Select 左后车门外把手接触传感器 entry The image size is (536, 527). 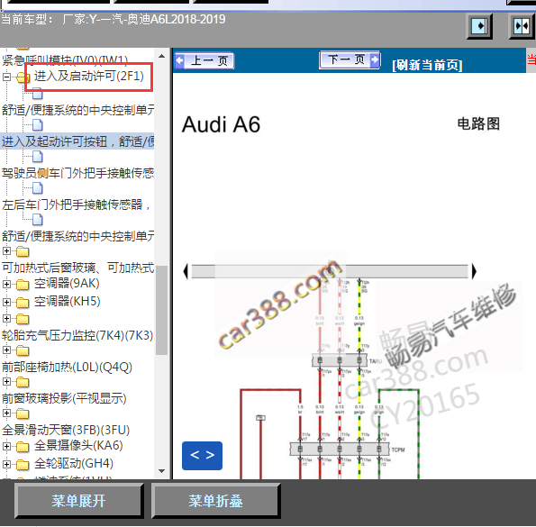coord(76,204)
